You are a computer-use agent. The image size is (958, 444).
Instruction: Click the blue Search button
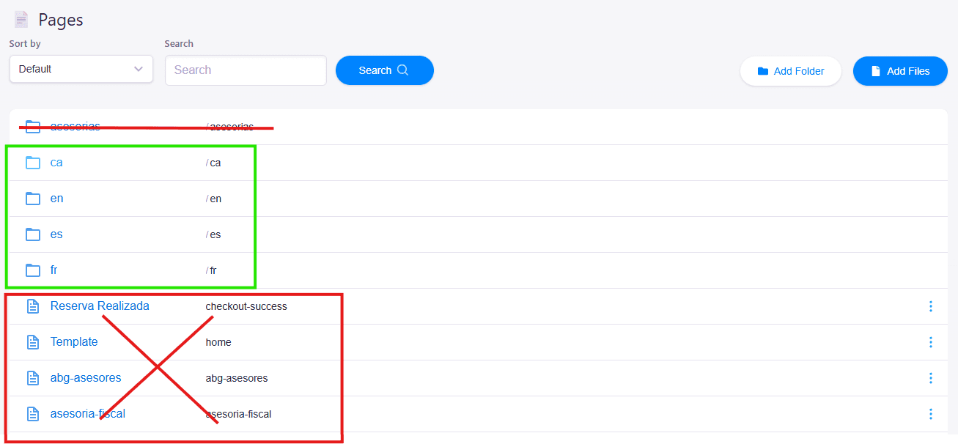click(384, 70)
